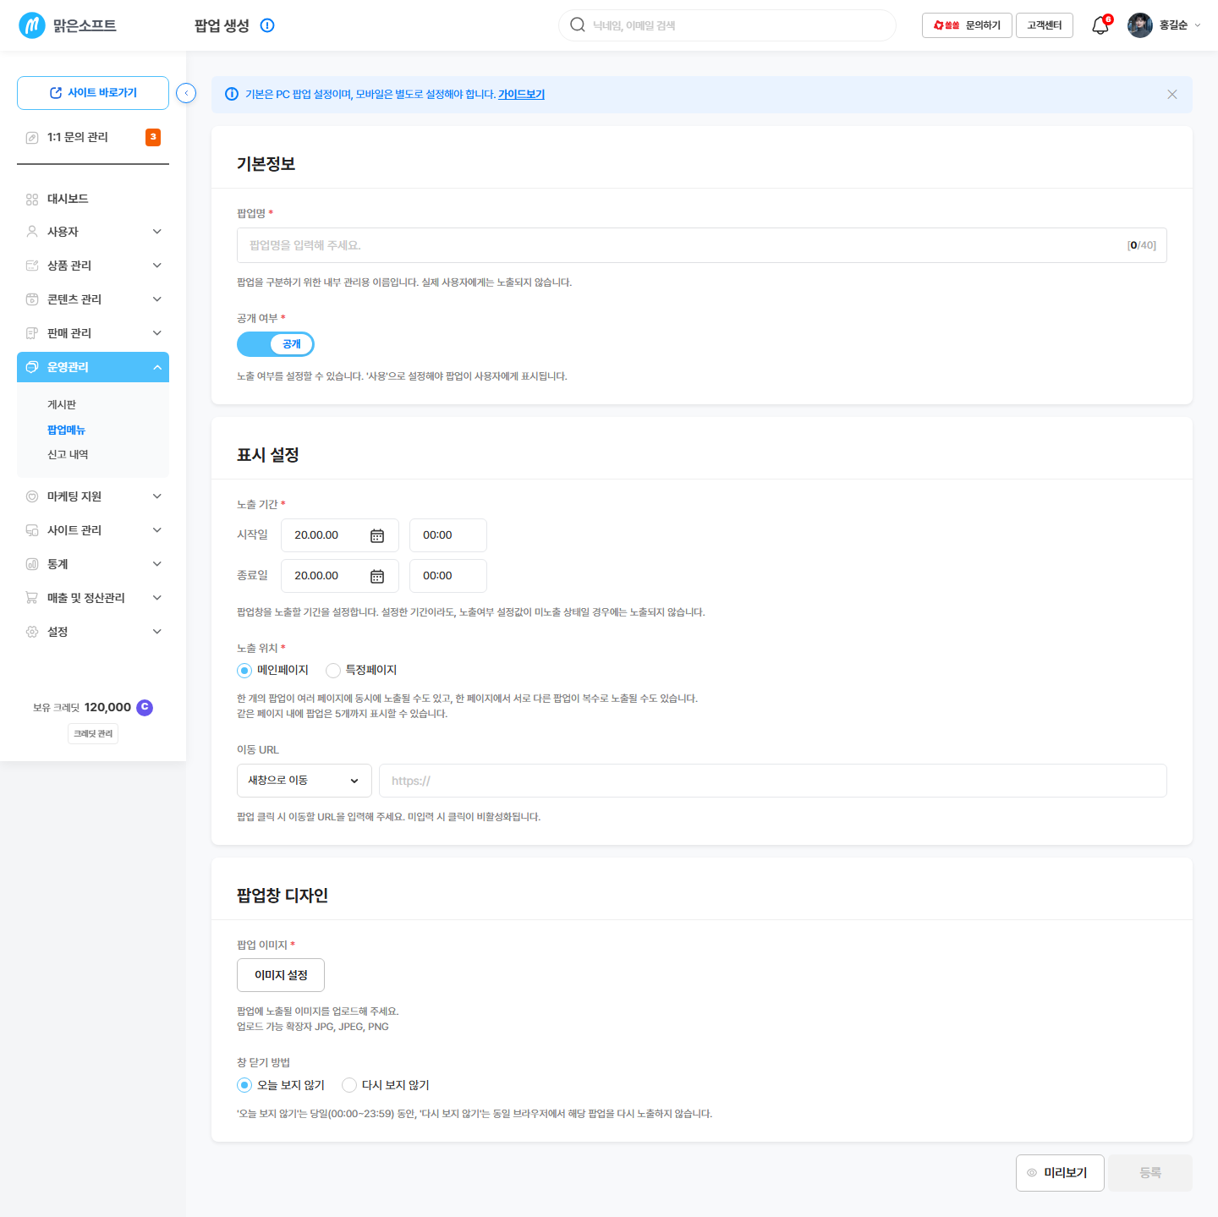
Task: Dismiss the blue info banner
Action: click(1172, 94)
